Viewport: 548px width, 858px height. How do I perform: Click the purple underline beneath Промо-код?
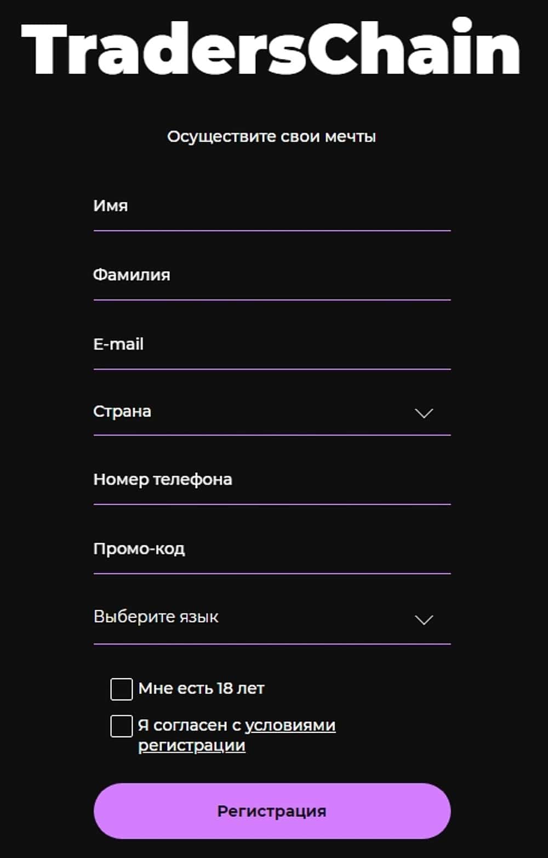click(272, 574)
